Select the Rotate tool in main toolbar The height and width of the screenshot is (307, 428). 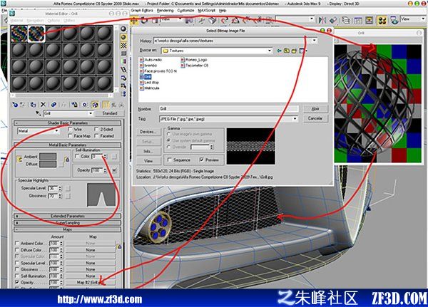[144, 20]
